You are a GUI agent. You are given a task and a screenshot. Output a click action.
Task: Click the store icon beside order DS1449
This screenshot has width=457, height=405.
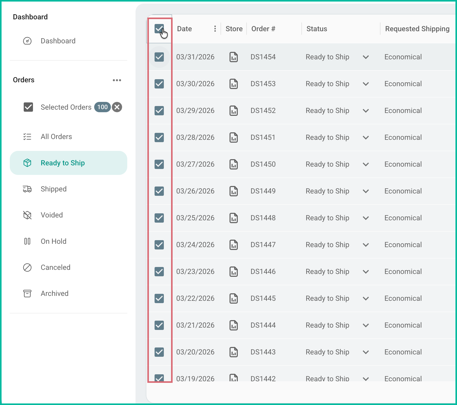point(233,191)
